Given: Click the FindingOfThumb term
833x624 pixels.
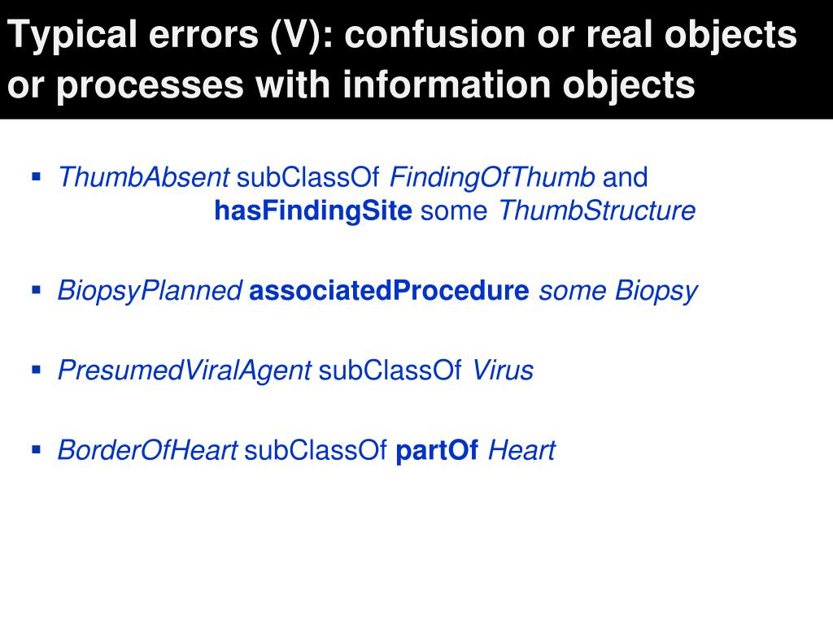Looking at the screenshot, I should [492, 177].
